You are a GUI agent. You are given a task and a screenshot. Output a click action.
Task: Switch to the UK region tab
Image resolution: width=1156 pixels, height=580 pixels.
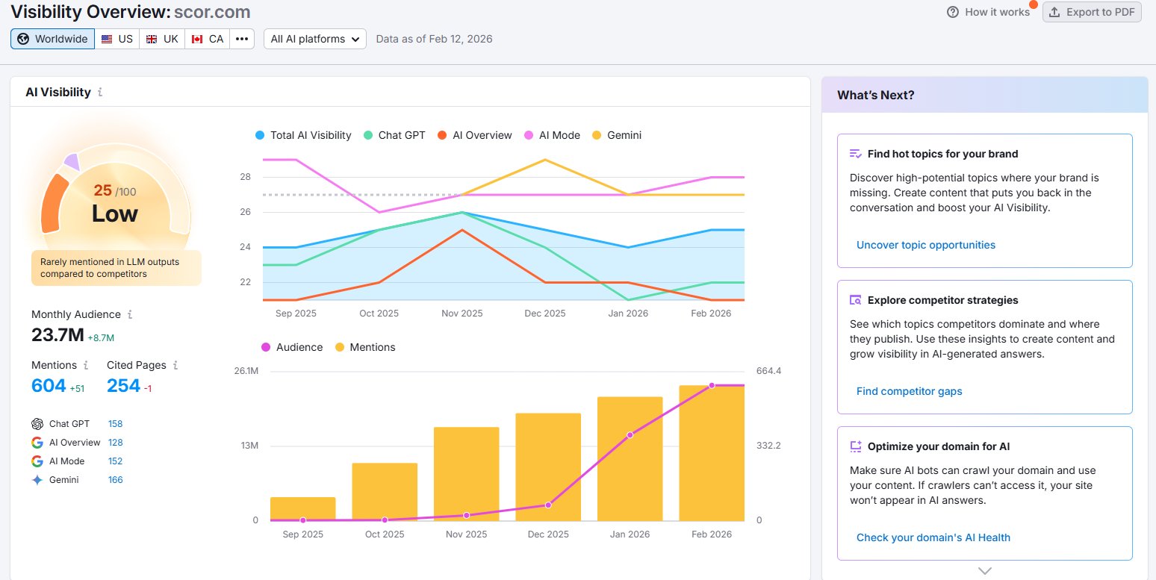pyautogui.click(x=162, y=39)
